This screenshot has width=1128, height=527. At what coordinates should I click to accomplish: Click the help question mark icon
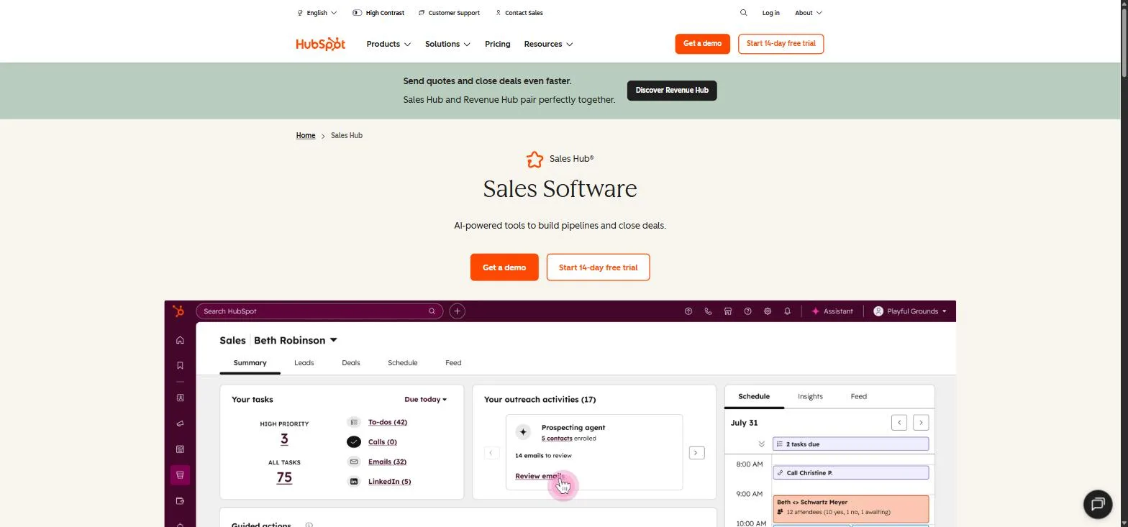click(x=747, y=311)
